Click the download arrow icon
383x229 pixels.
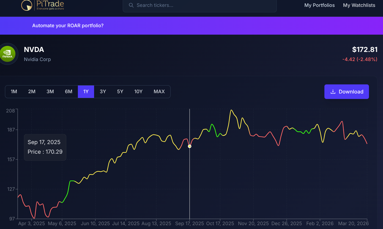333,92
